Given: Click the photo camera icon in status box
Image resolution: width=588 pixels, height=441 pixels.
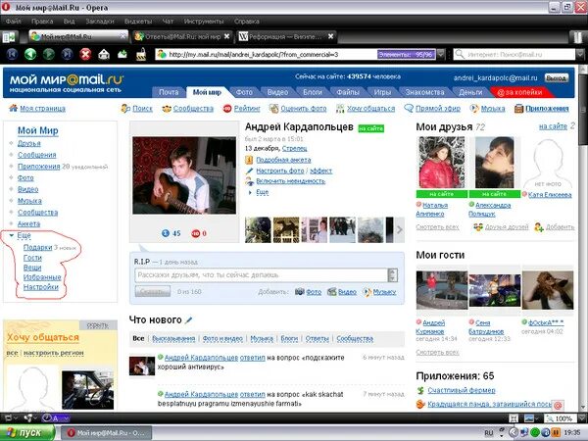Looking at the screenshot, I should click(299, 292).
